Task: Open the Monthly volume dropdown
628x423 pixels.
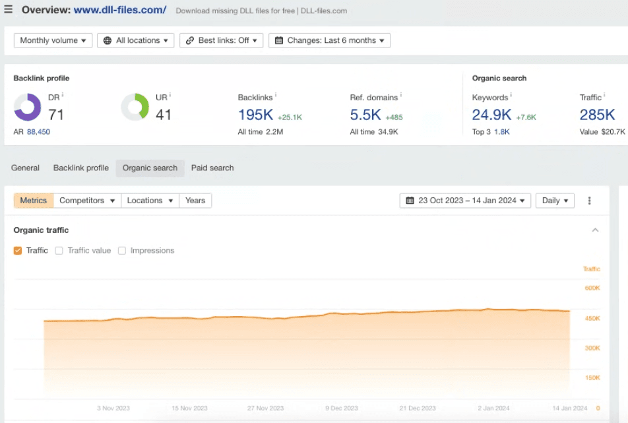Action: 53,41
